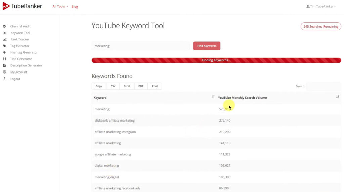Open Description Generator tool
This screenshot has width=344, height=192.
(26, 65)
